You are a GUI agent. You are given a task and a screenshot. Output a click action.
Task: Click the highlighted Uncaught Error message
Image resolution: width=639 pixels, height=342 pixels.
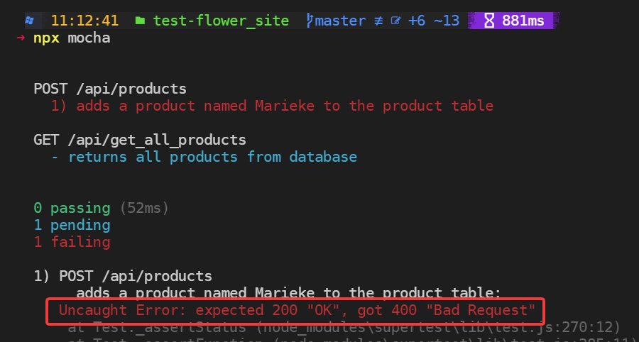tap(297, 311)
